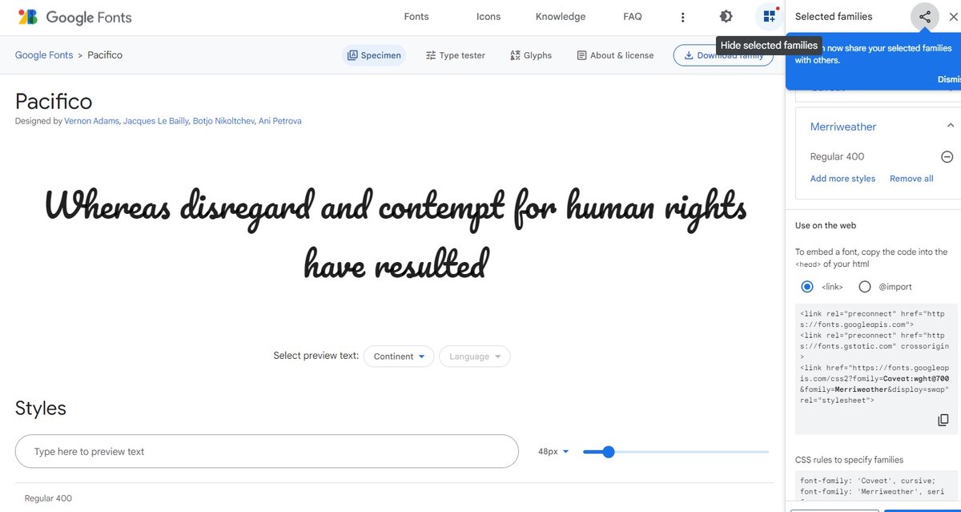Image resolution: width=961 pixels, height=512 pixels.
Task: Copy the embed link code
Action: (x=943, y=420)
